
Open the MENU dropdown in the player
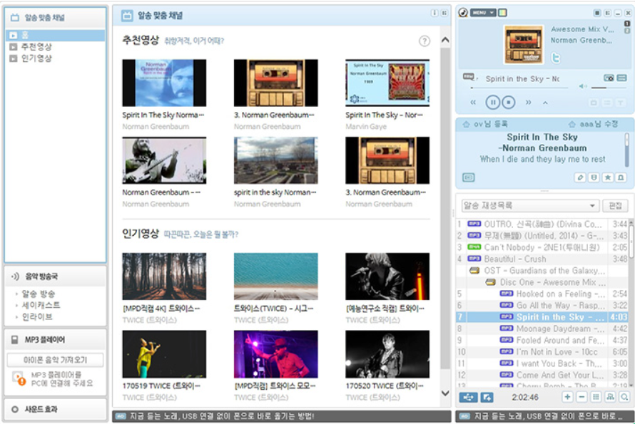point(483,13)
